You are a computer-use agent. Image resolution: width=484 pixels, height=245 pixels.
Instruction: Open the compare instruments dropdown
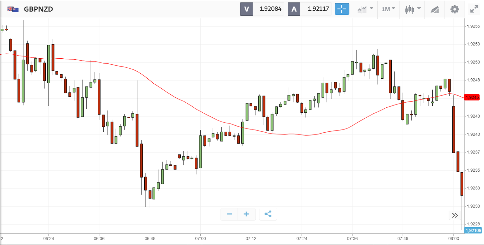pyautogui.click(x=365, y=9)
